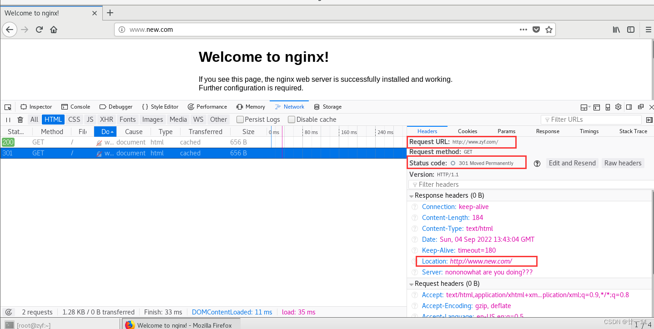
Task: Pause recording of network log
Action: 8,119
